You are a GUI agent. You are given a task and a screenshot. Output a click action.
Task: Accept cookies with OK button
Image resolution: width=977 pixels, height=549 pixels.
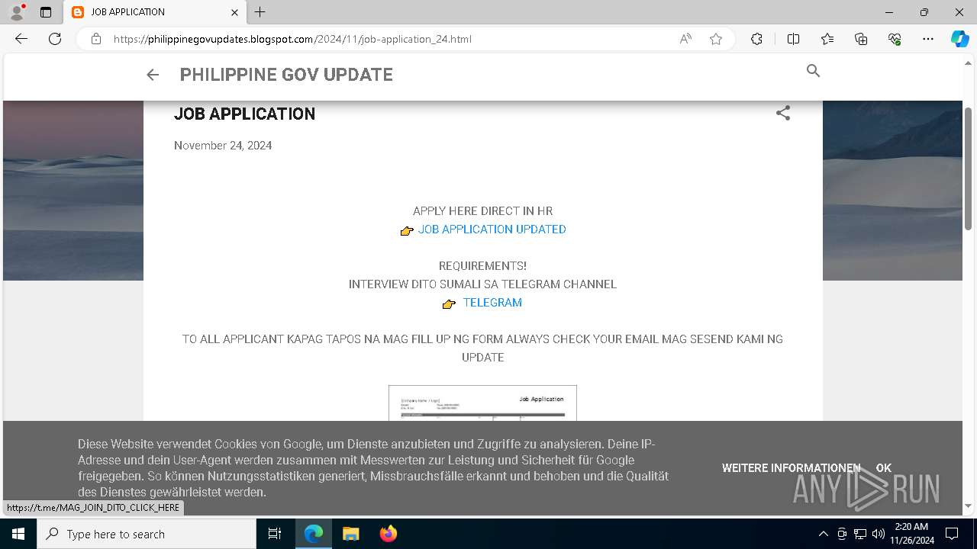[x=884, y=468]
